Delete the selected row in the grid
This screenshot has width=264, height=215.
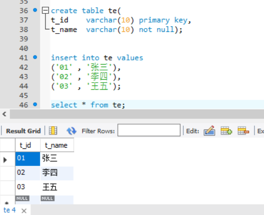pyautogui.click(x=243, y=131)
